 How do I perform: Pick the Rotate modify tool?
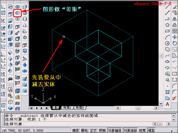175,43
